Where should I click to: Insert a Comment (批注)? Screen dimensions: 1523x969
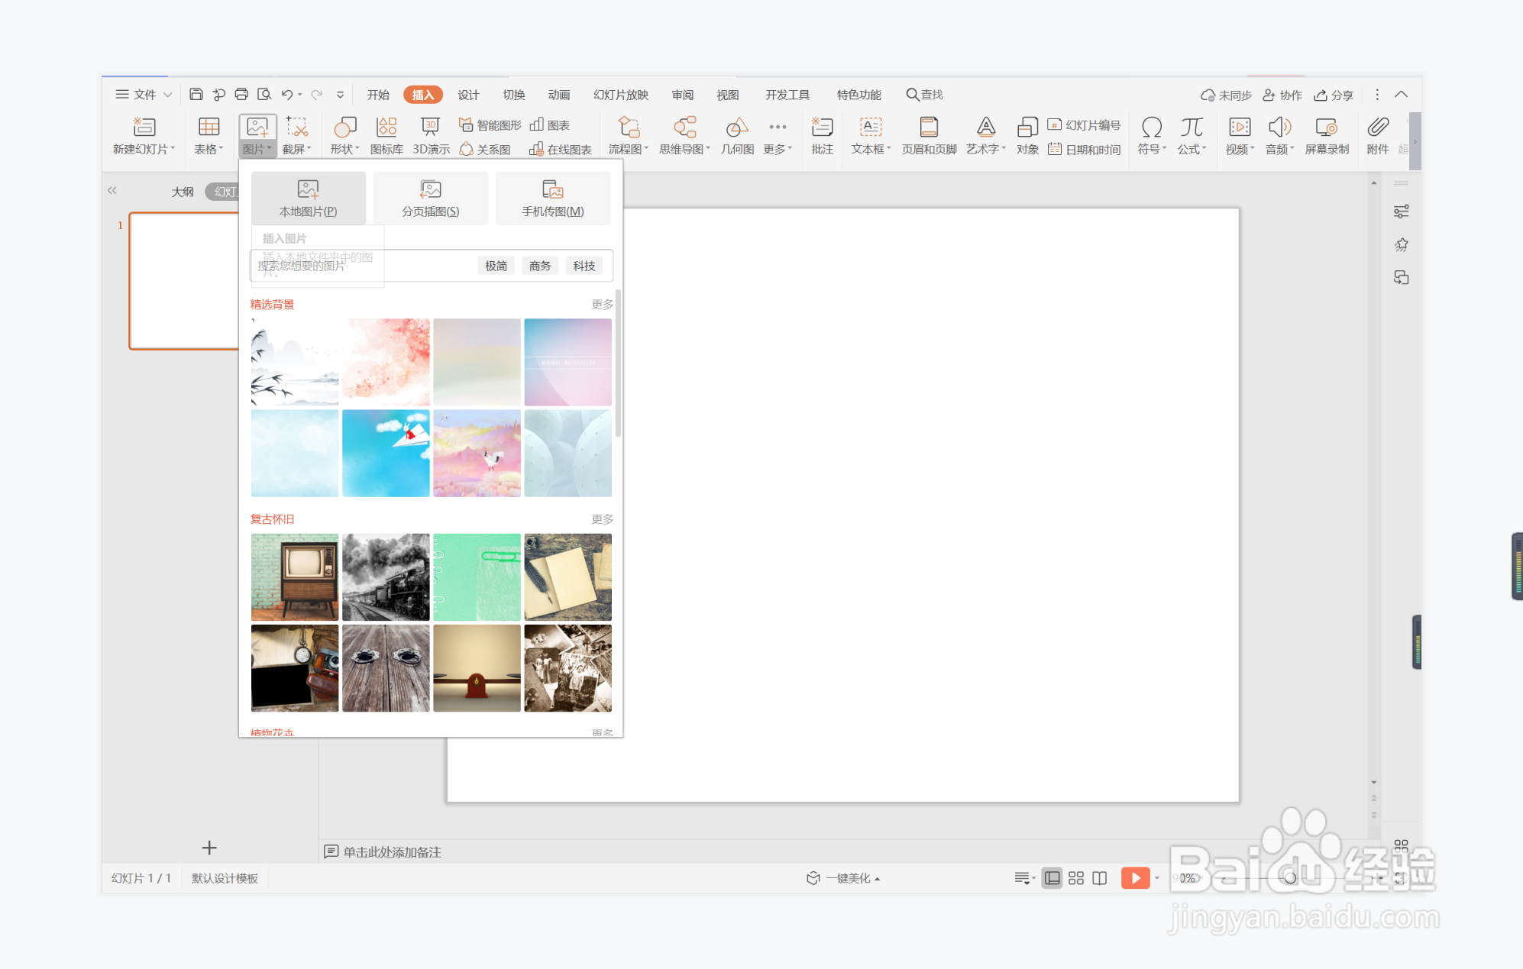(822, 135)
